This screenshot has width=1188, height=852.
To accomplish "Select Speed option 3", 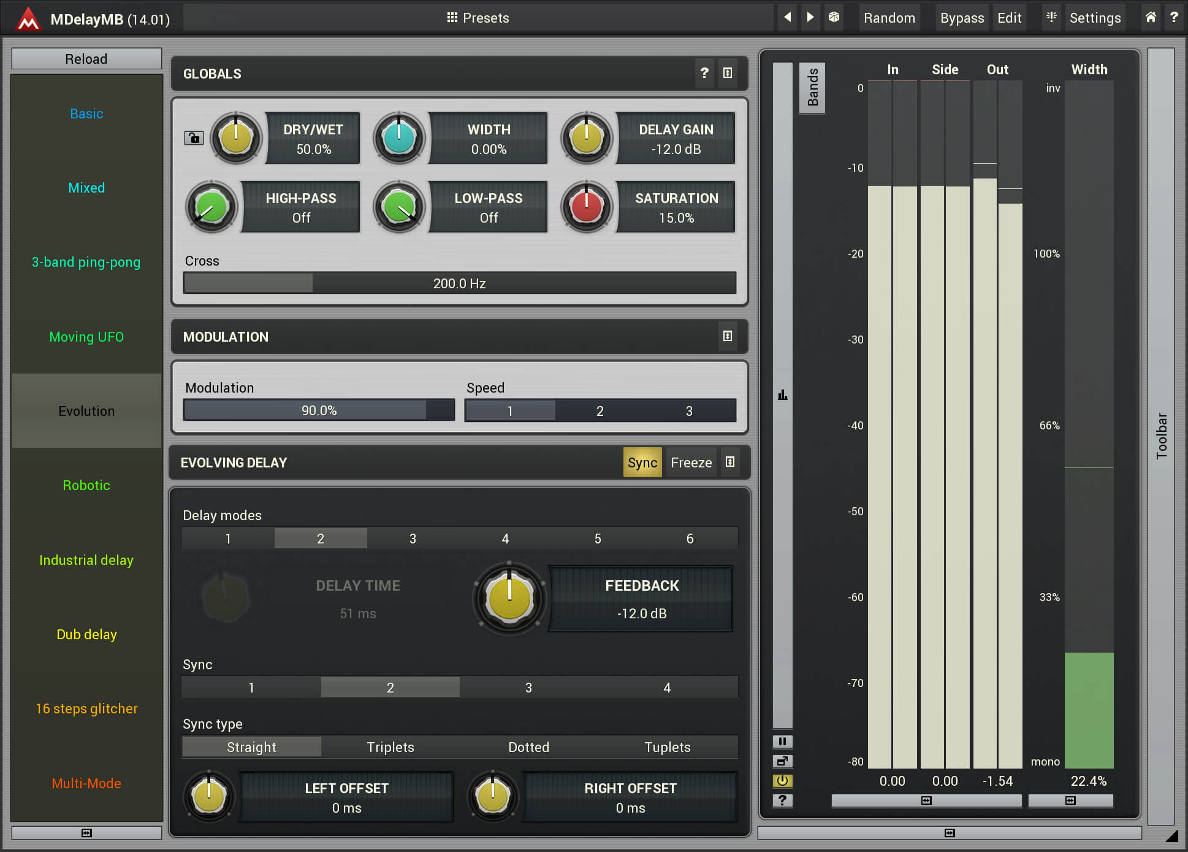I will pyautogui.click(x=690, y=411).
